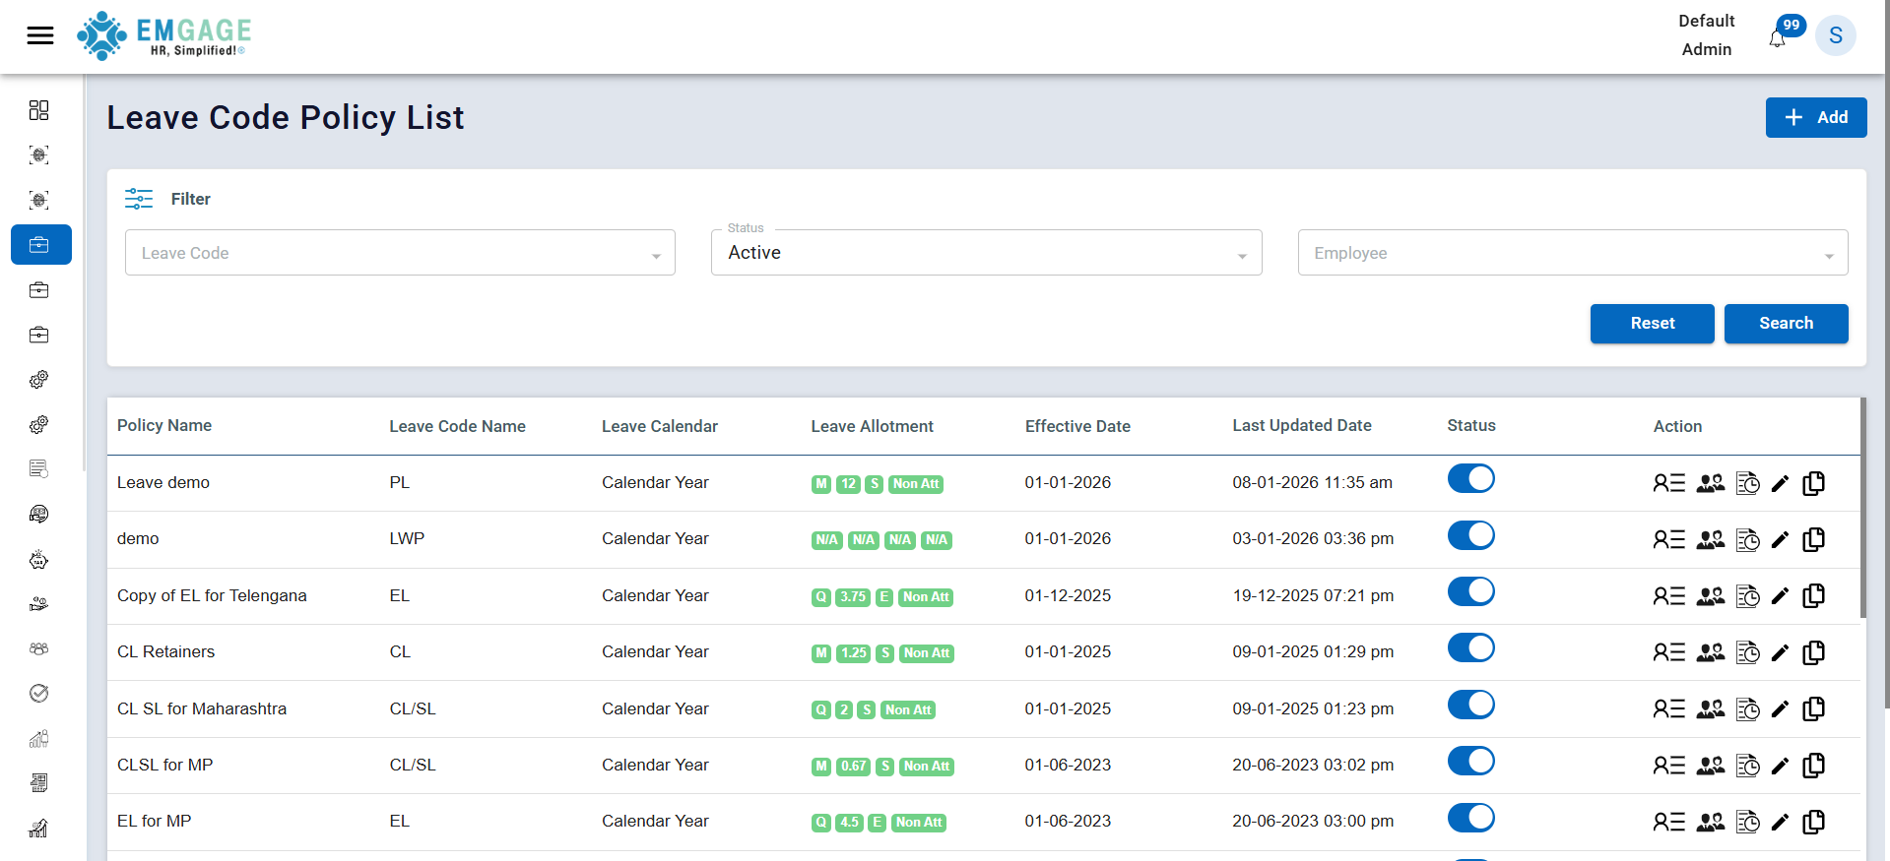Viewport: 1890px width, 861px height.
Task: Open the Status filter dropdown
Action: [986, 253]
